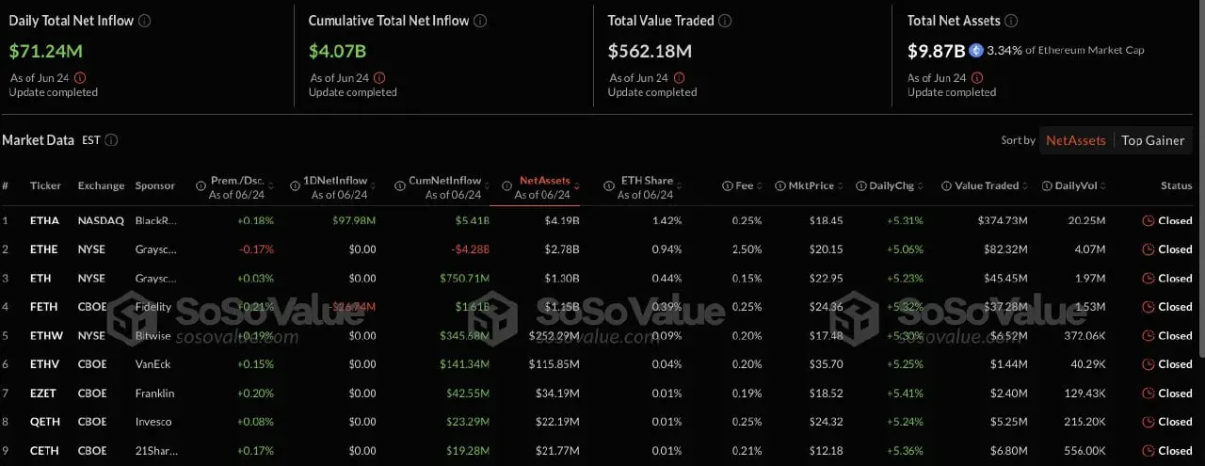Click the $750.71M cumulative inflow cell
Viewport: 1205px width, 466px height.
click(465, 279)
